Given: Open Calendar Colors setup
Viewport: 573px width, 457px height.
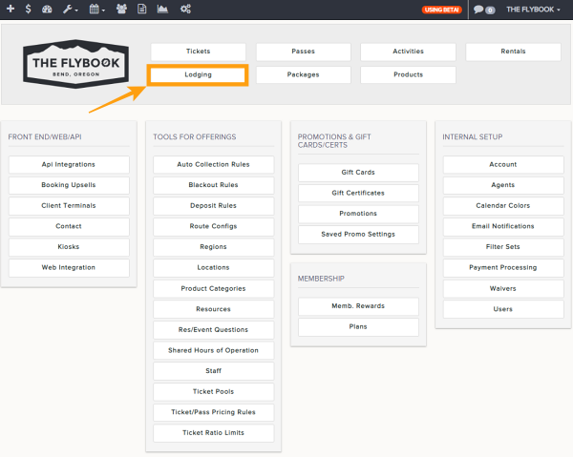Looking at the screenshot, I should coord(503,206).
